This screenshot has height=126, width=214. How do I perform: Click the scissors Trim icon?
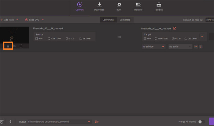(8, 46)
